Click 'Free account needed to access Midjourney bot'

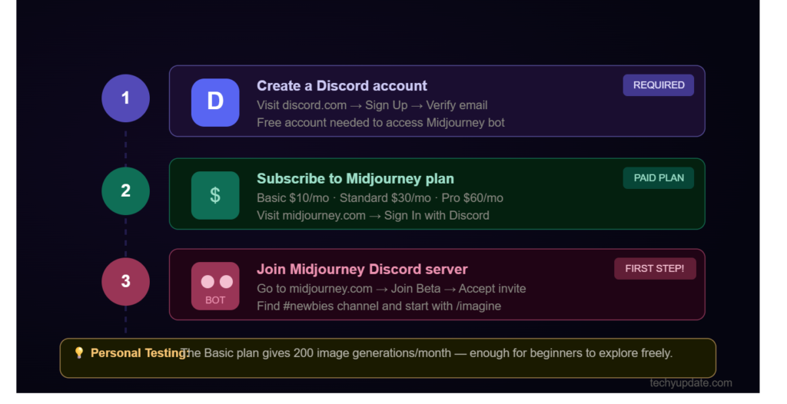(380, 123)
